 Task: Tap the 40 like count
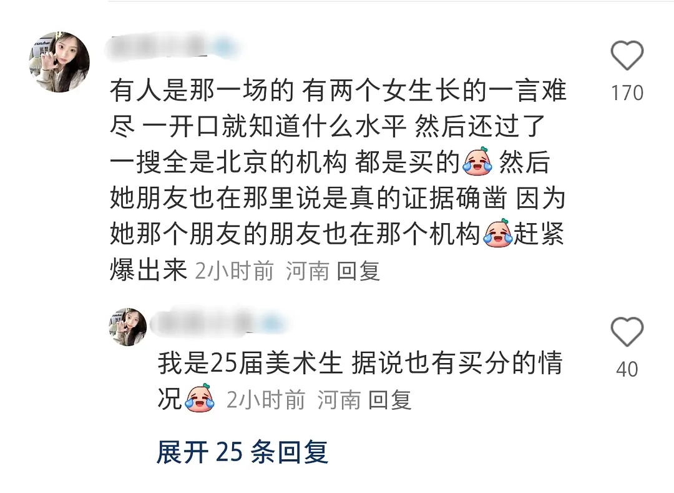pos(627,369)
